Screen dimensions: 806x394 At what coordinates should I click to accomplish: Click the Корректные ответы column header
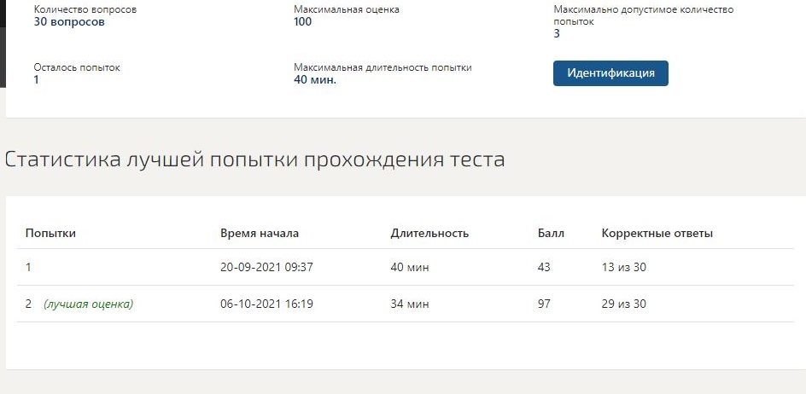coord(657,233)
